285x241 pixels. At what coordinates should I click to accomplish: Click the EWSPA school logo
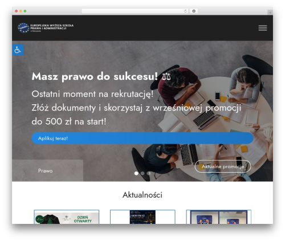pos(46,28)
